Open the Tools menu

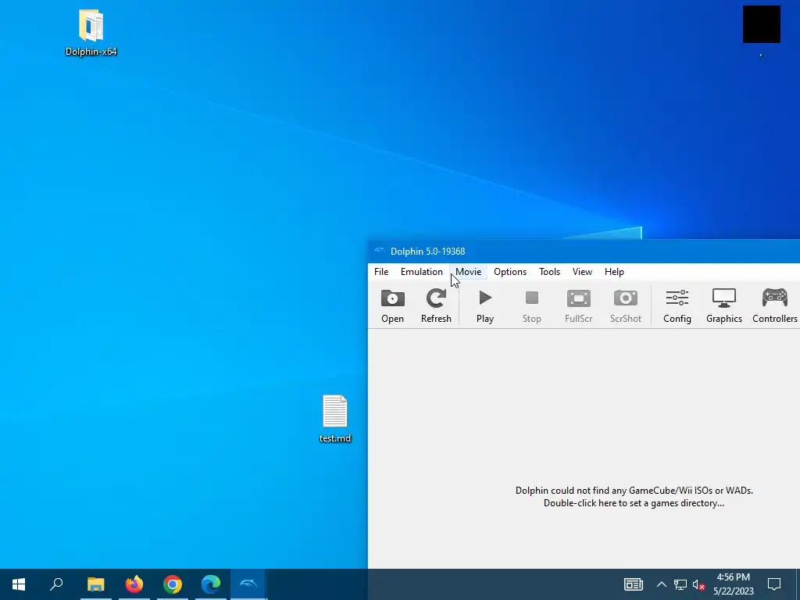coord(549,271)
